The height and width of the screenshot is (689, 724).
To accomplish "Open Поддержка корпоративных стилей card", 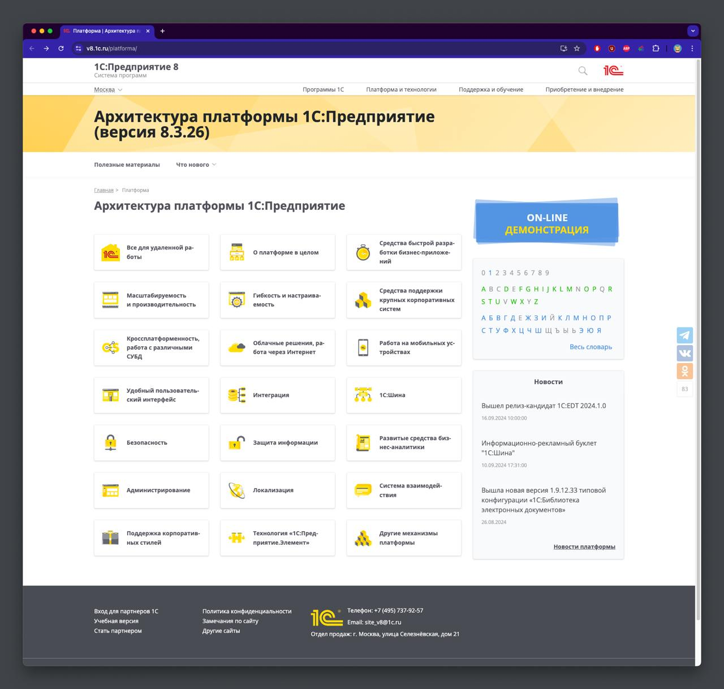I will pyautogui.click(x=152, y=537).
